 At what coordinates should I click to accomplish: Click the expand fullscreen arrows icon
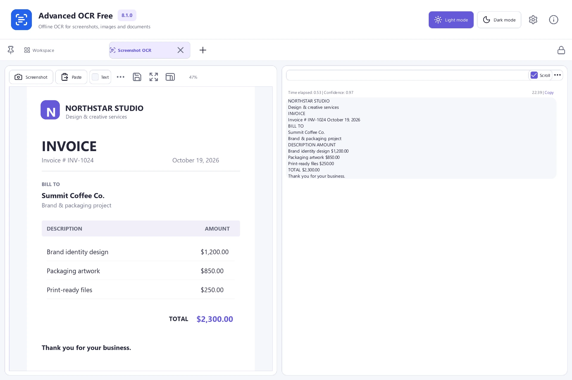[154, 77]
